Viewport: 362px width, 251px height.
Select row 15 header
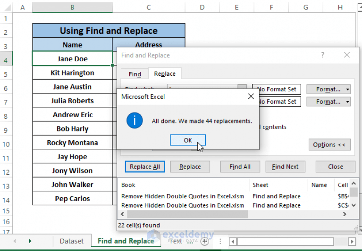click(6, 211)
